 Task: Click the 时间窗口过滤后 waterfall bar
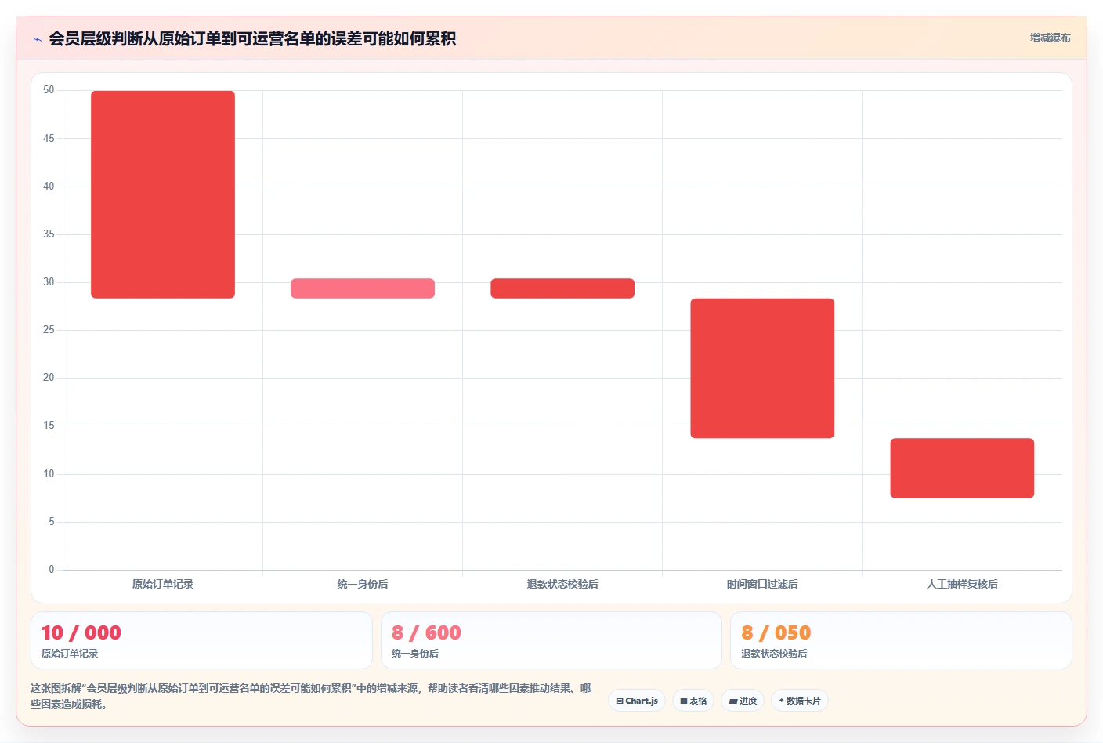pos(762,368)
